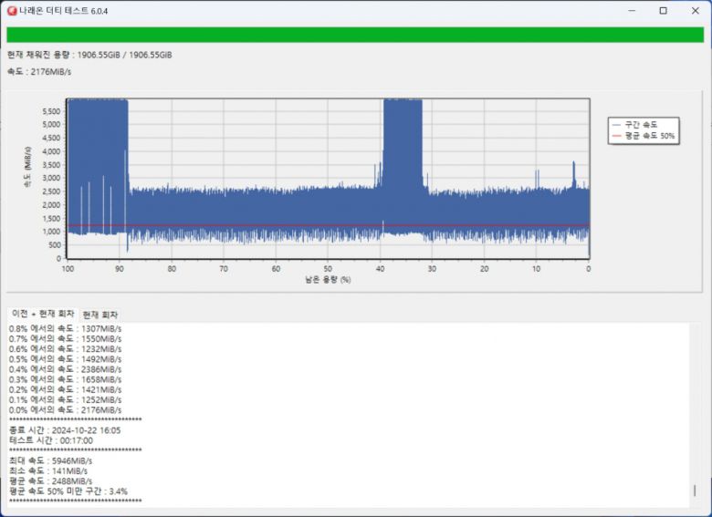Maximize the Naraeon Dirty Test window

click(663, 11)
